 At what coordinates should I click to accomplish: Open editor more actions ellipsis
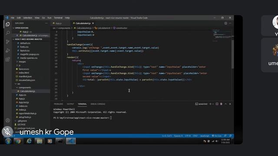tap(230, 23)
